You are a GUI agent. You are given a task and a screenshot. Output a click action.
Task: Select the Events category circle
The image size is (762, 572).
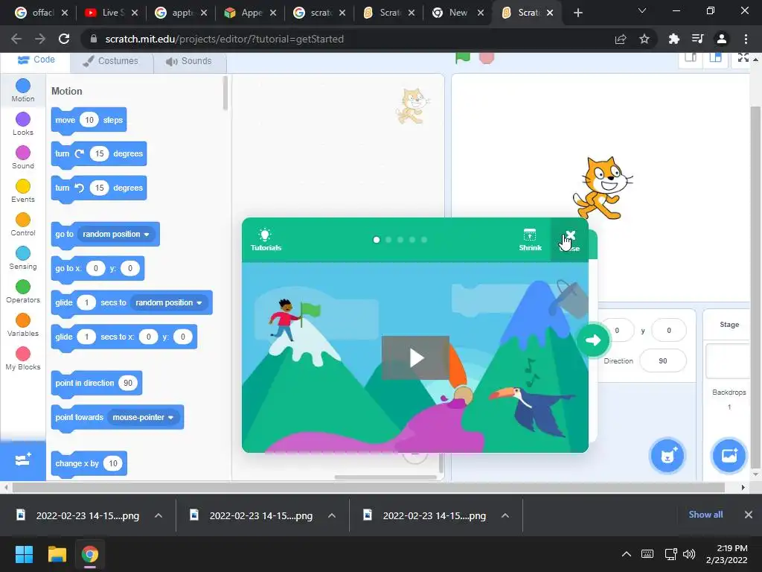point(23,186)
